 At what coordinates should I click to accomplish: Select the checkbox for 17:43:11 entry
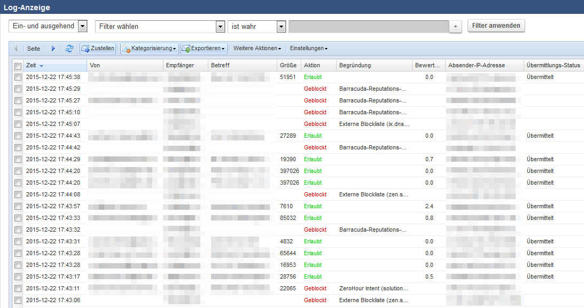coord(18,289)
